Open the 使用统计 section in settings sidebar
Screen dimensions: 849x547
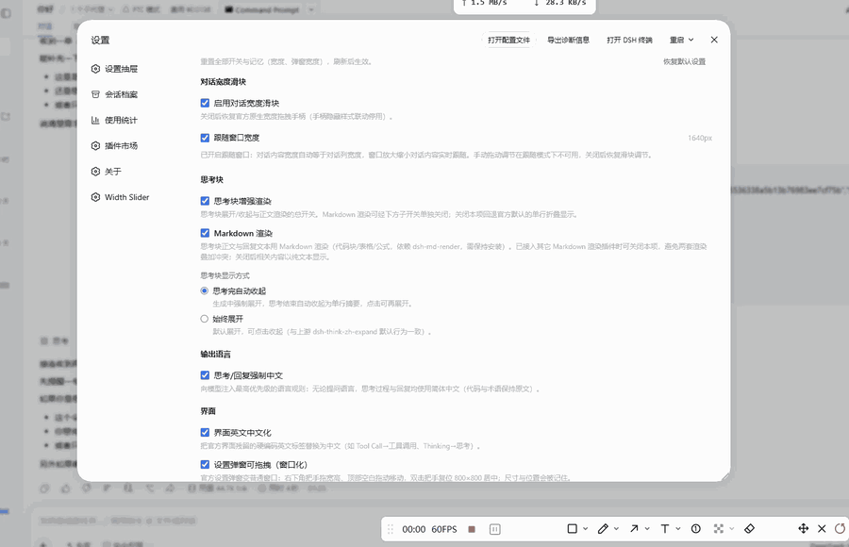click(115, 120)
